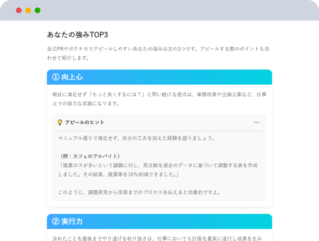Maximize the window with the green button
This screenshot has height=241, width=319.
(38, 10)
